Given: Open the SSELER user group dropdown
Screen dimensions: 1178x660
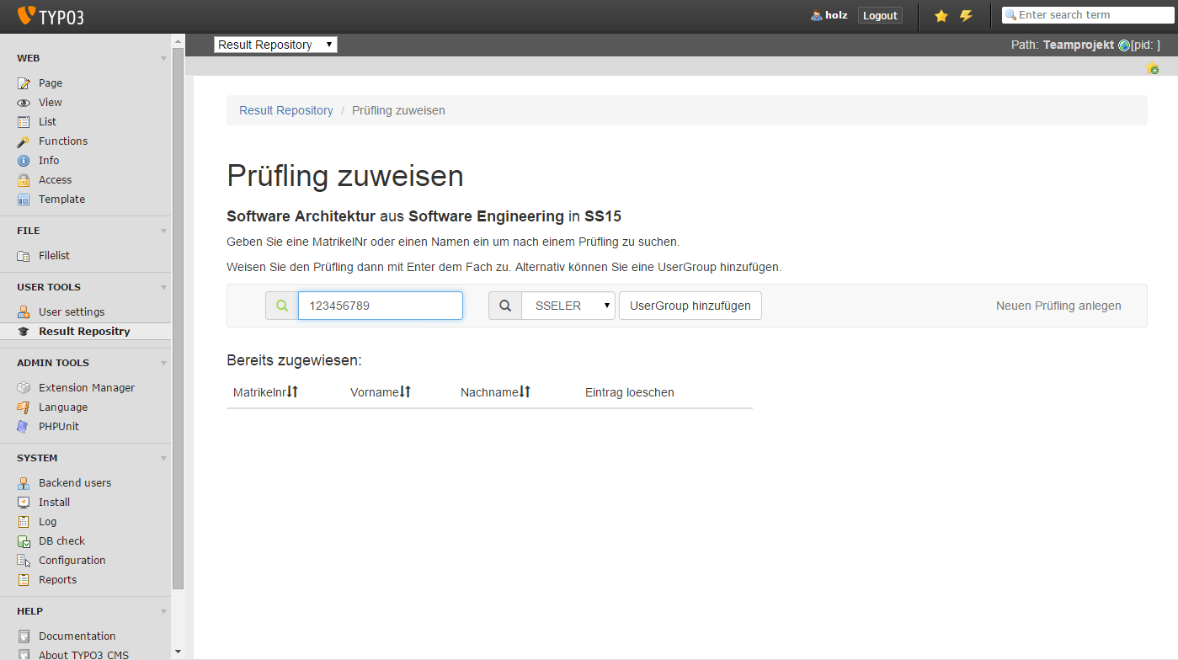Looking at the screenshot, I should coord(568,306).
